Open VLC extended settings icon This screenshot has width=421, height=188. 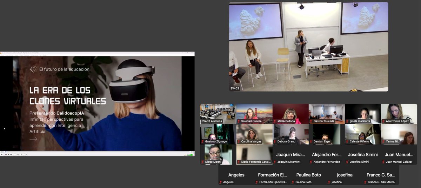(x=18, y=154)
